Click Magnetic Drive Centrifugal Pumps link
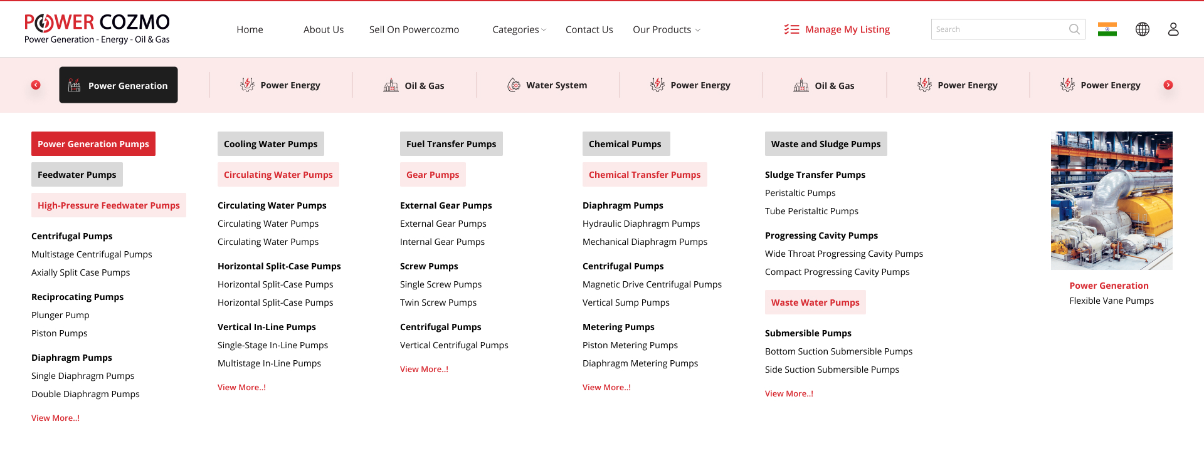The height and width of the screenshot is (466, 1204). [x=652, y=284]
